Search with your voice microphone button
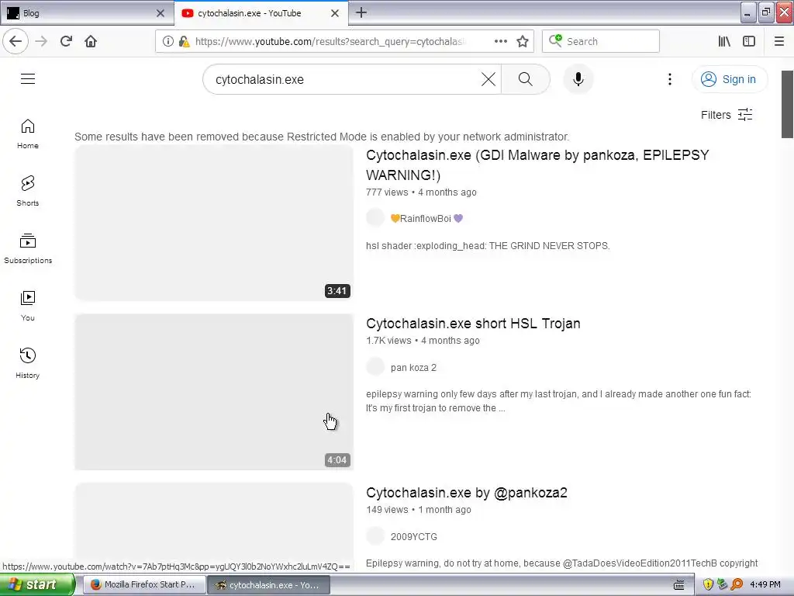The width and height of the screenshot is (794, 596). [578, 79]
